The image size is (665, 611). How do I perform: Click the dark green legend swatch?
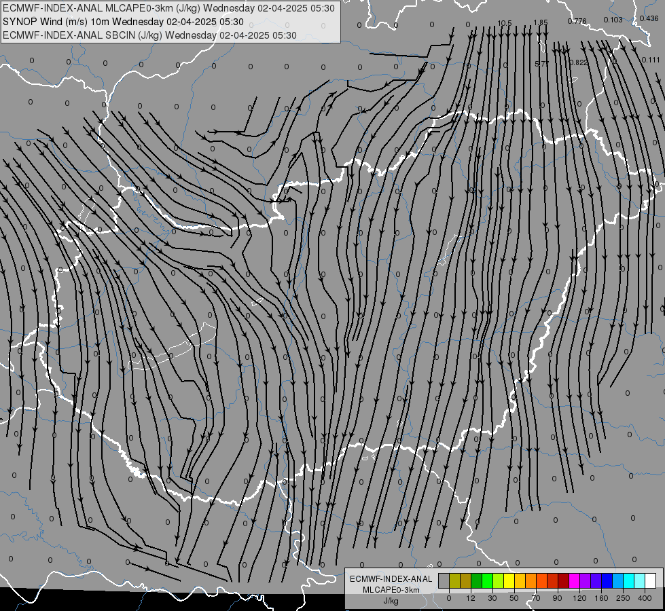click(x=476, y=580)
